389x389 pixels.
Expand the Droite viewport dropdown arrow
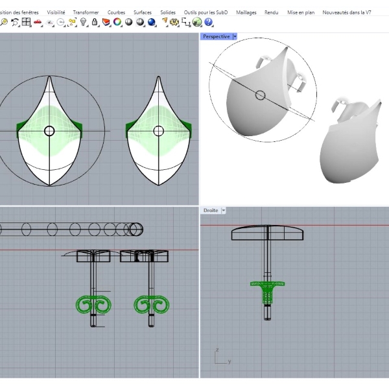click(x=224, y=211)
